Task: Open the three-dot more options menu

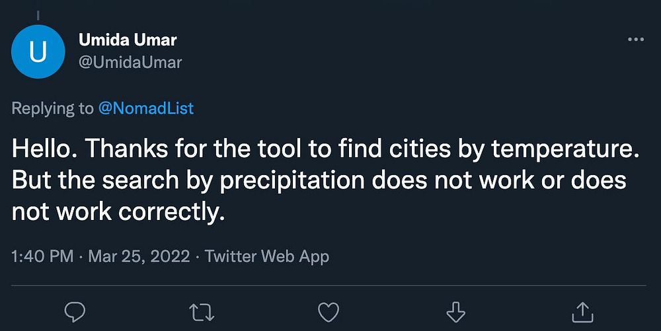Action: tap(635, 40)
